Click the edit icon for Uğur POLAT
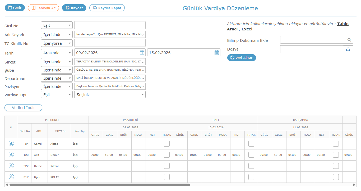 11,177
